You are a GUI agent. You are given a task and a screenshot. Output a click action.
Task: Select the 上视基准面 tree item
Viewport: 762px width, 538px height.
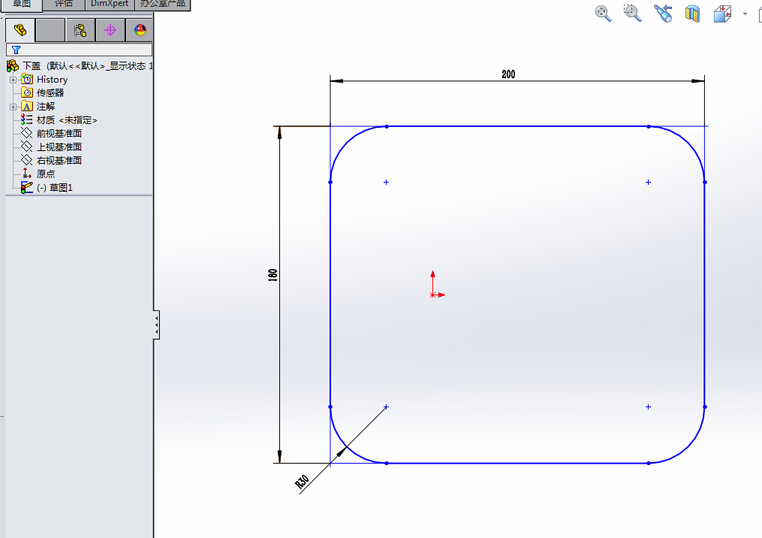(x=59, y=147)
